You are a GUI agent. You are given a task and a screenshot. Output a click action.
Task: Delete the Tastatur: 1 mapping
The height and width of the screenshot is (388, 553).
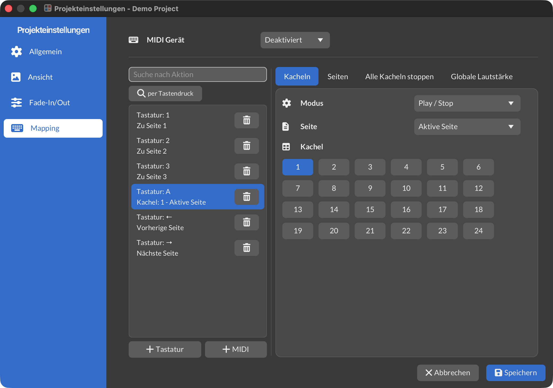click(246, 120)
